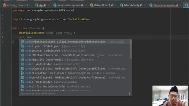Click line number 7 in gutter

tap(3, 37)
